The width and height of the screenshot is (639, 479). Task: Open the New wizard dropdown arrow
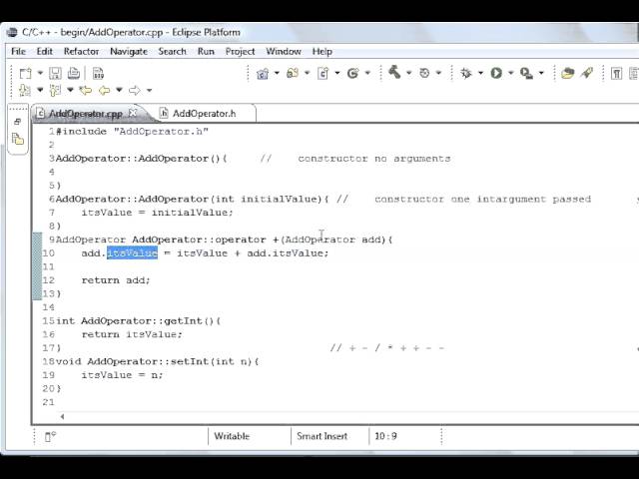tap(40, 73)
